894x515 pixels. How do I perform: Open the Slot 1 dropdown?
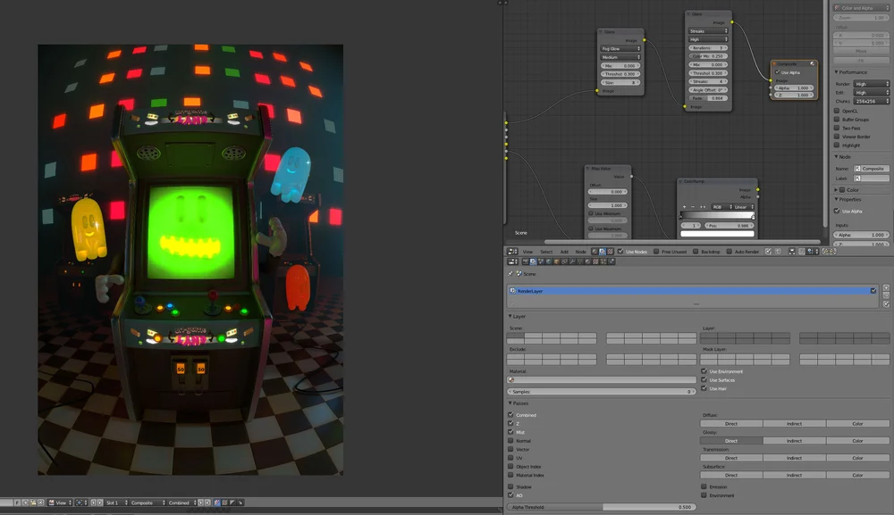115,503
